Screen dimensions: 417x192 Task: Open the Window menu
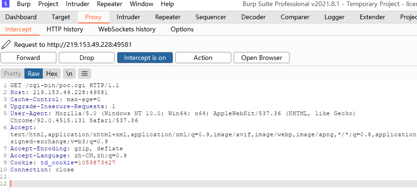tap(142, 4)
